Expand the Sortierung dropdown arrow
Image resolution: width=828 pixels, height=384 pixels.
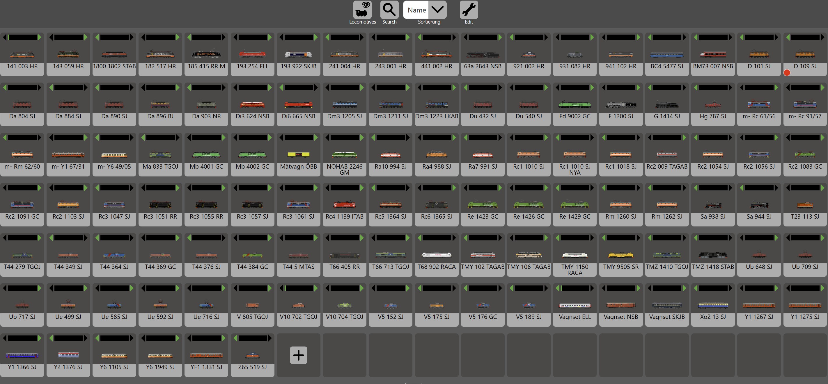[437, 10]
